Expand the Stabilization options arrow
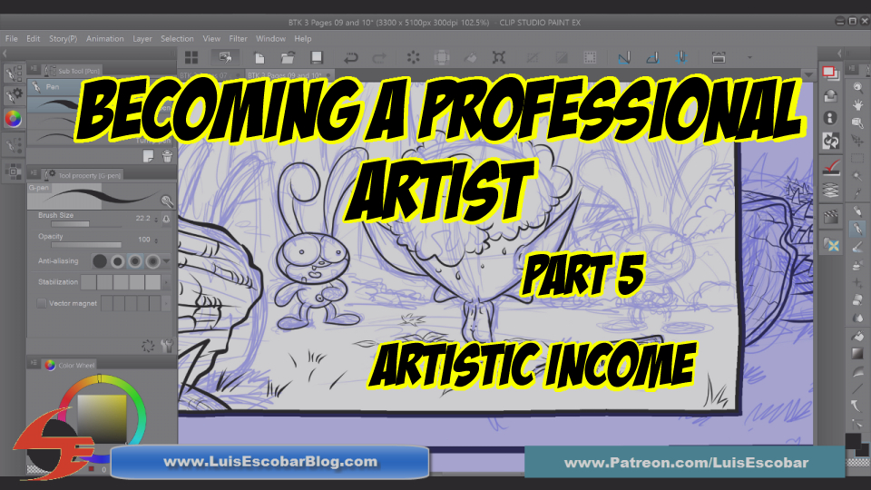Viewport: 871px width, 490px height. [x=166, y=282]
